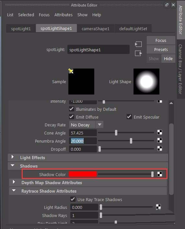Click the Shadow Color map checker button
The image size is (185, 229).
[x=160, y=174]
